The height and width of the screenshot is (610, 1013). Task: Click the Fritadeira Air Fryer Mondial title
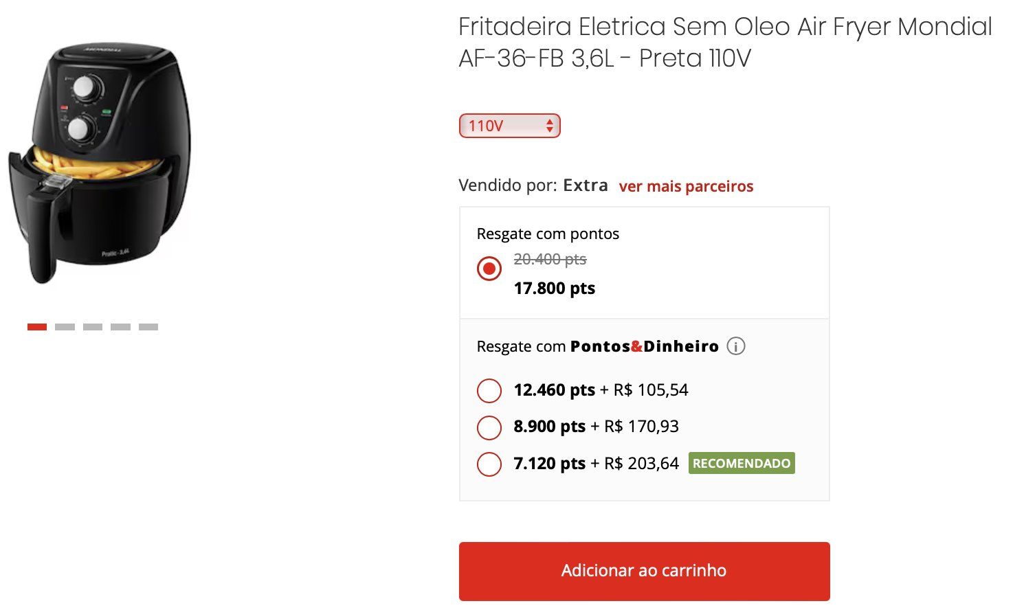[x=724, y=42]
